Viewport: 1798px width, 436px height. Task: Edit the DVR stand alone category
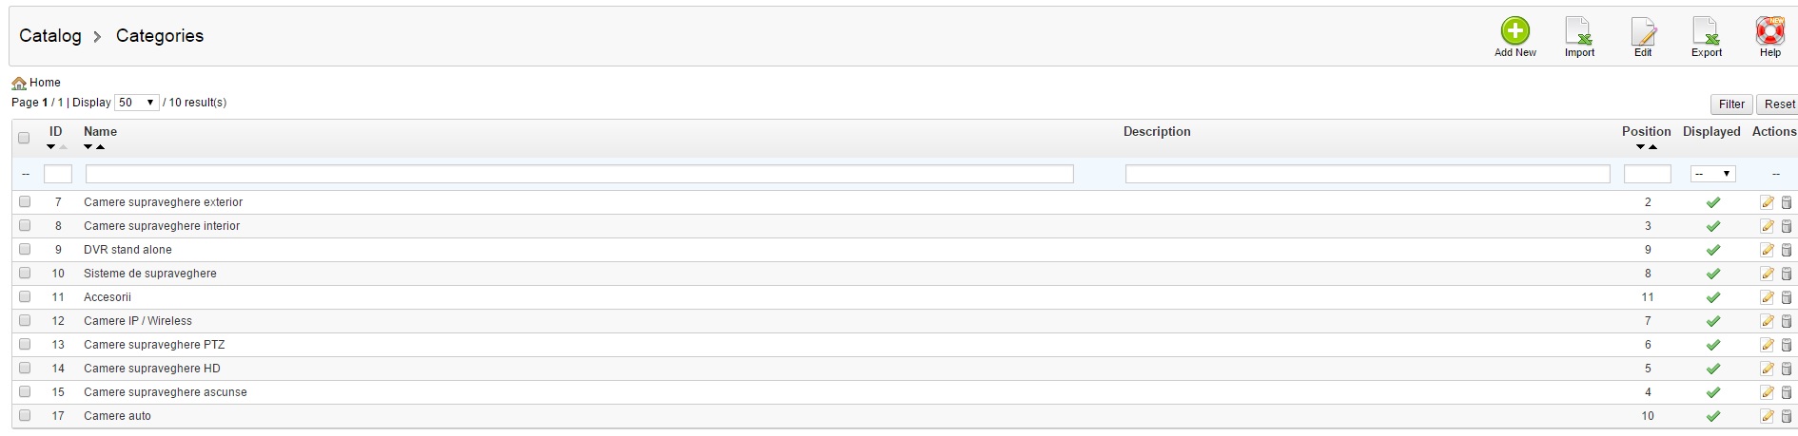(x=1767, y=250)
